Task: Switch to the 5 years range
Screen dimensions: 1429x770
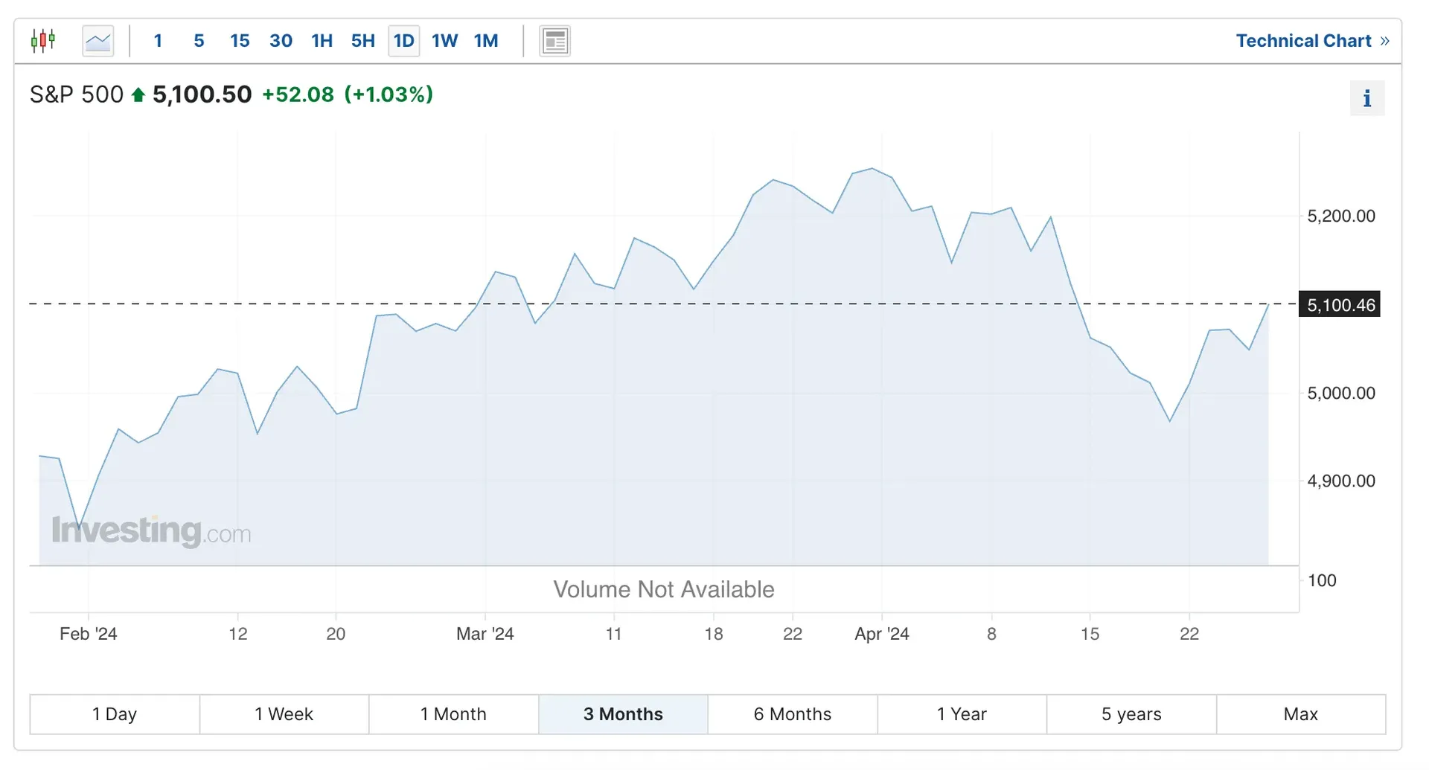Action: (1131, 714)
